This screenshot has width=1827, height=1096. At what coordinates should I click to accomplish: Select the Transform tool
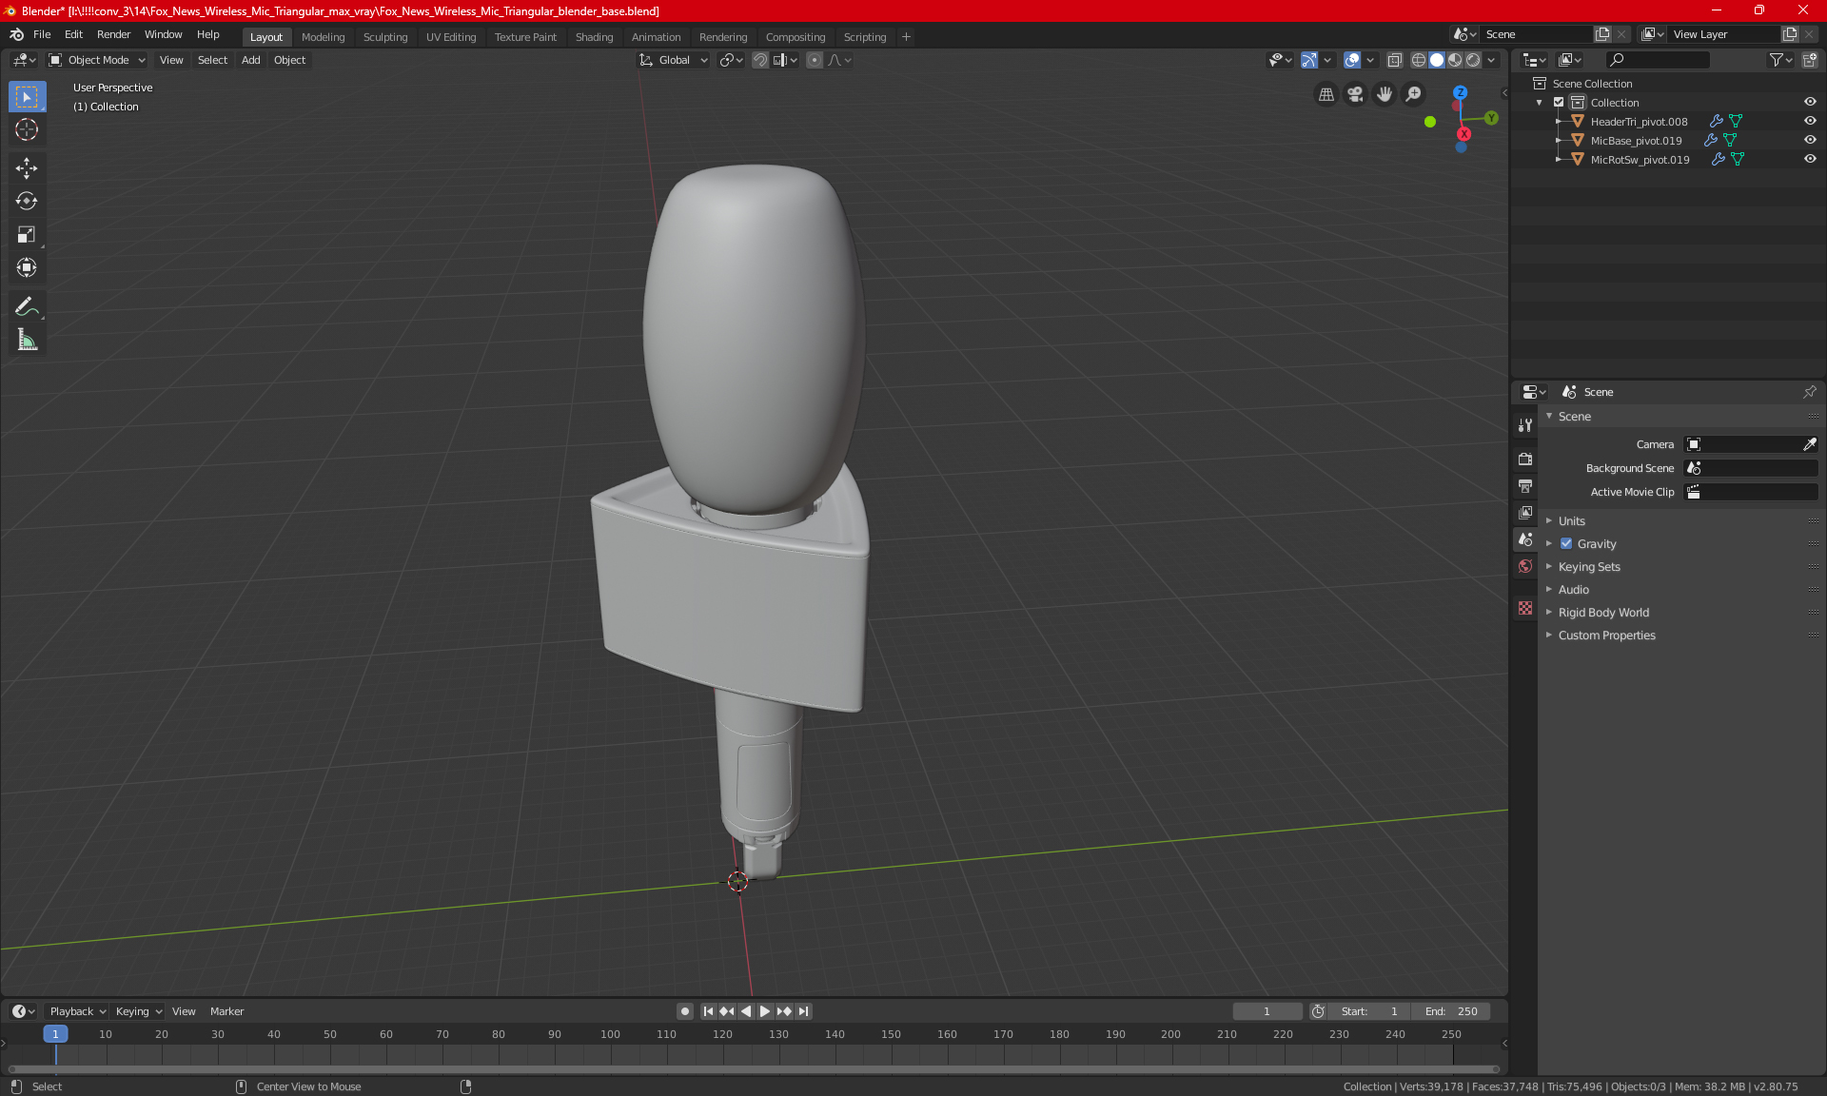coord(27,267)
